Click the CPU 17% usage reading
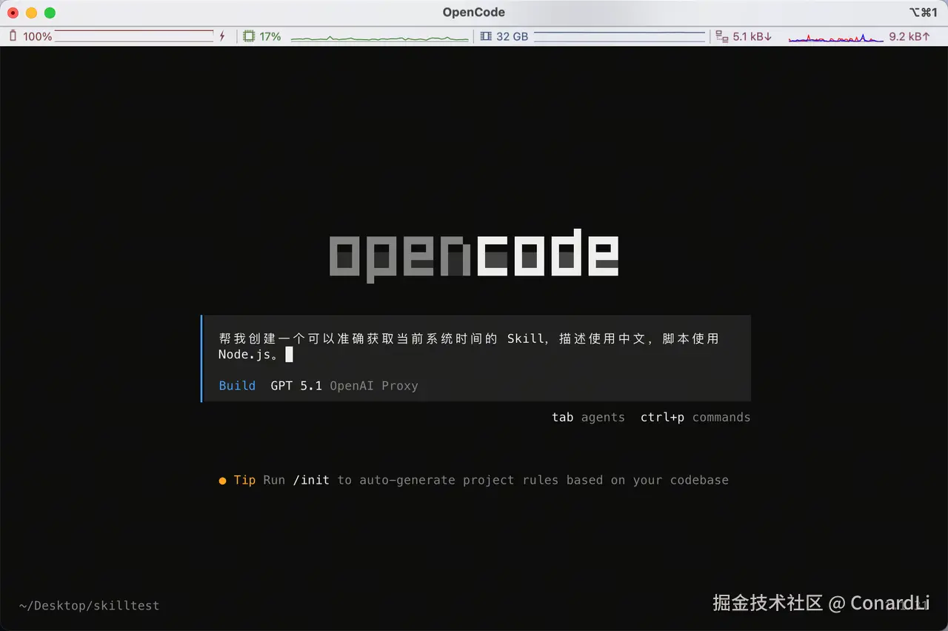 pos(270,36)
